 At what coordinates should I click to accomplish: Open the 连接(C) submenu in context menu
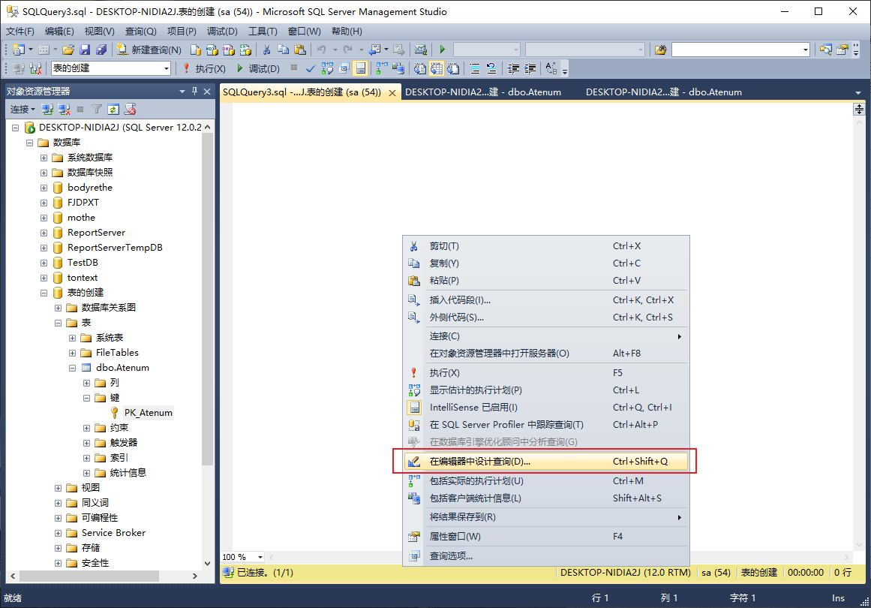547,336
